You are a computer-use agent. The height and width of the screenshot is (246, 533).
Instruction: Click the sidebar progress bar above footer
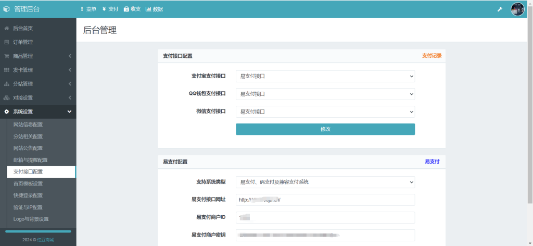[x=38, y=231]
